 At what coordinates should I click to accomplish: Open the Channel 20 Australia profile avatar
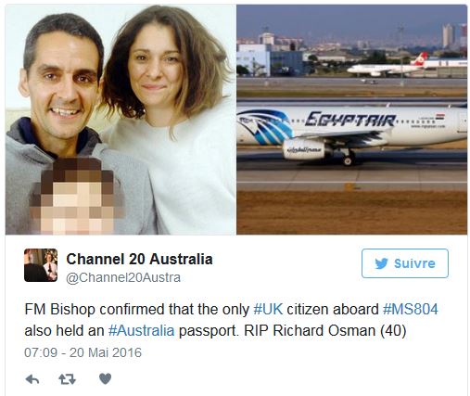point(41,265)
